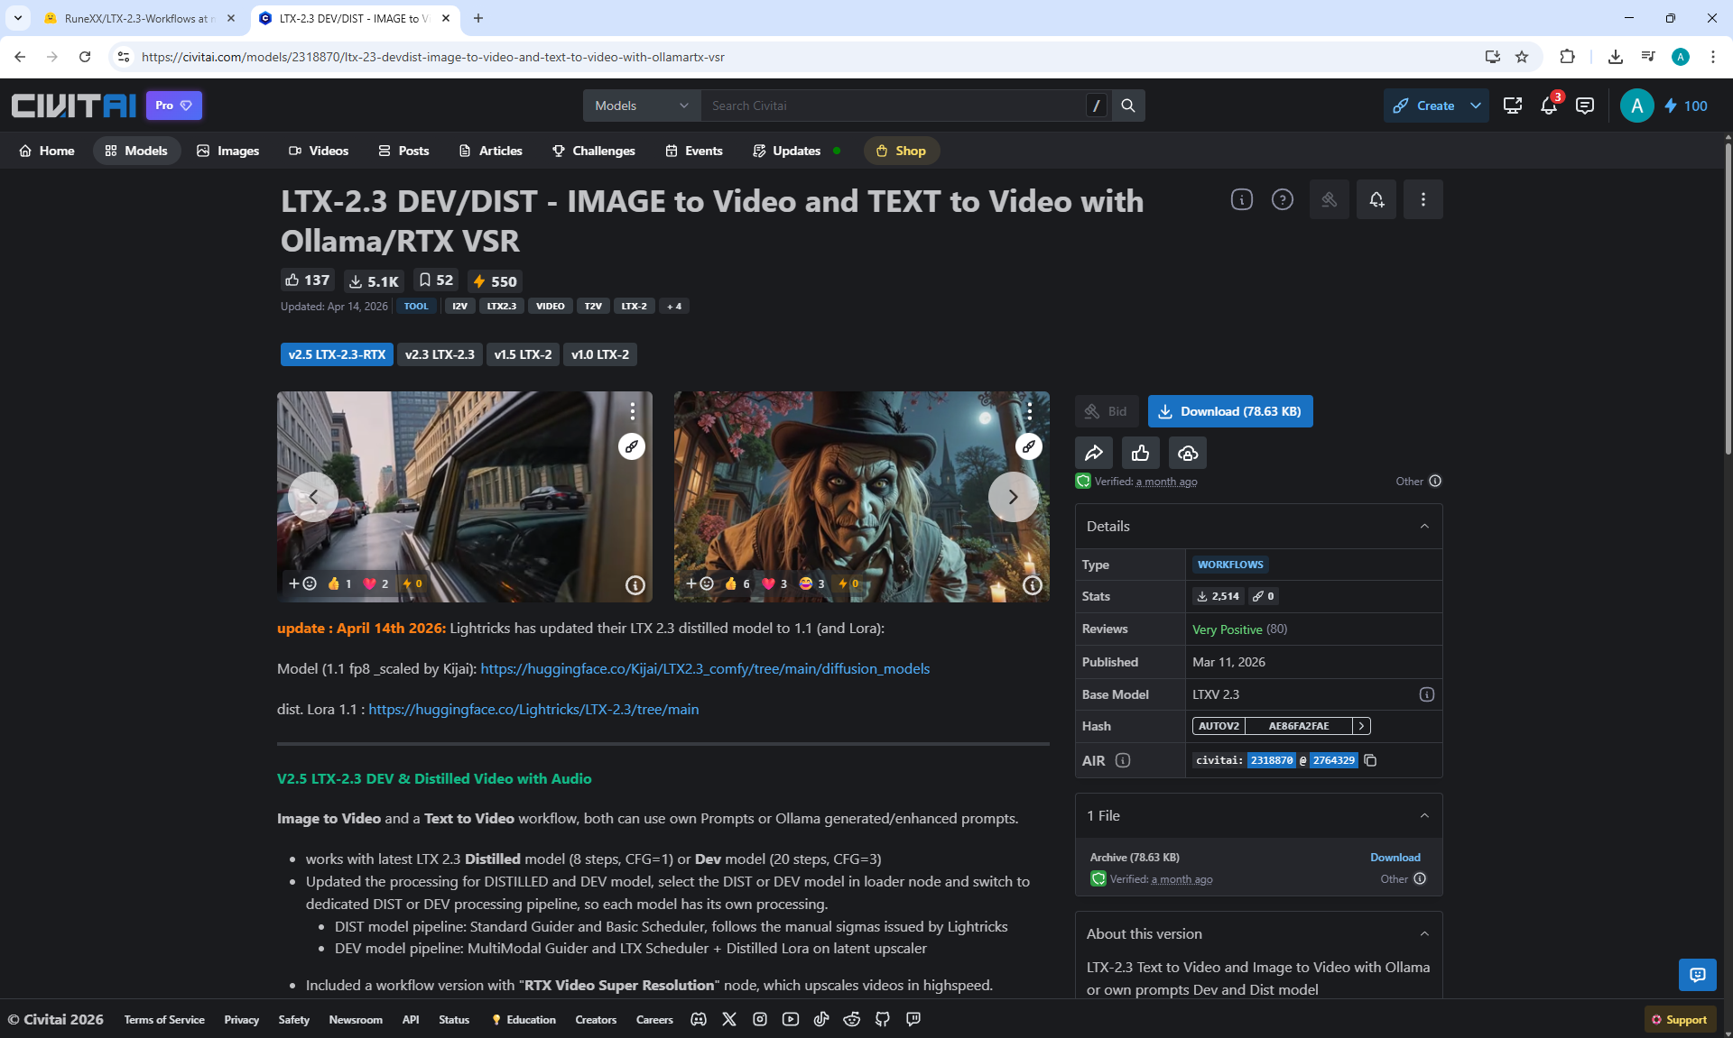Open the chat messages icon in header
1733x1038 pixels.
click(x=1584, y=106)
